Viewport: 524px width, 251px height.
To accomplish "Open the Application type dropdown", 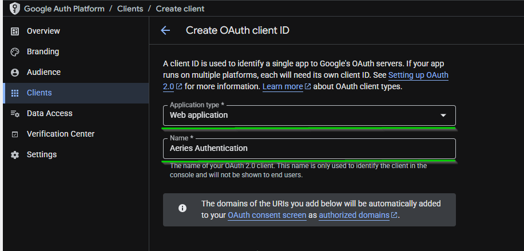I will (309, 115).
